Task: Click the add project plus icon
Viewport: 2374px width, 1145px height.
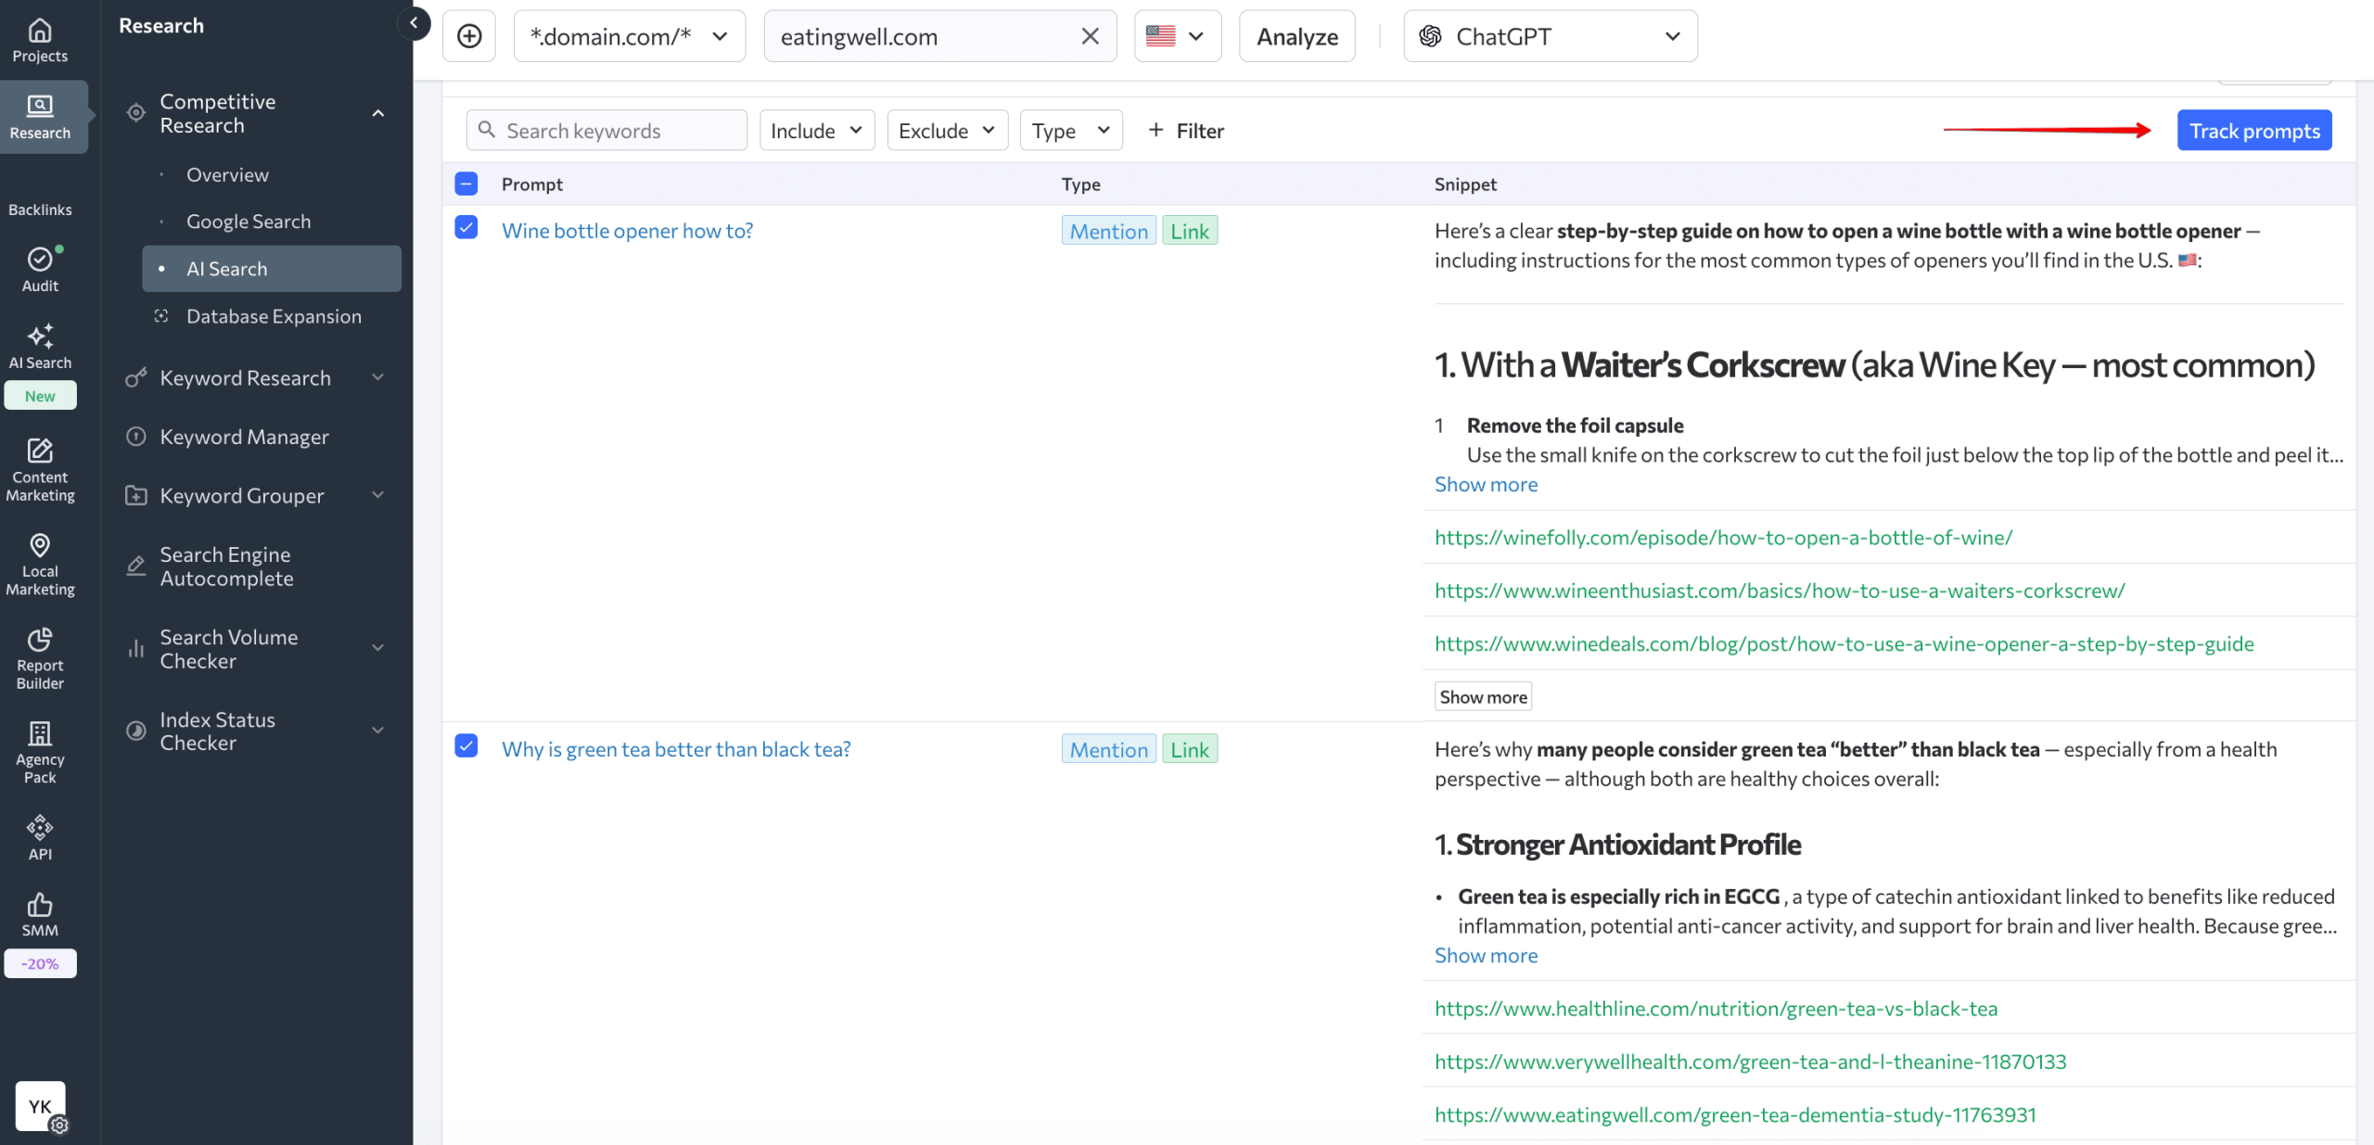Action: click(469, 36)
